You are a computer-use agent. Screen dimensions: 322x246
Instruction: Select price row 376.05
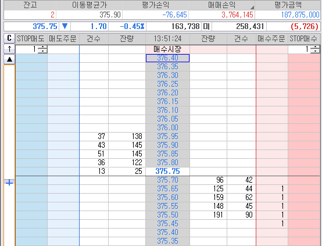167,119
